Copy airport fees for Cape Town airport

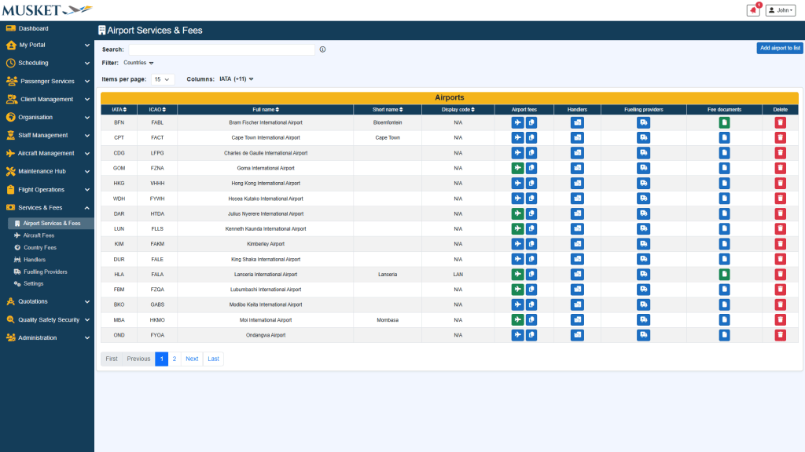pyautogui.click(x=531, y=137)
